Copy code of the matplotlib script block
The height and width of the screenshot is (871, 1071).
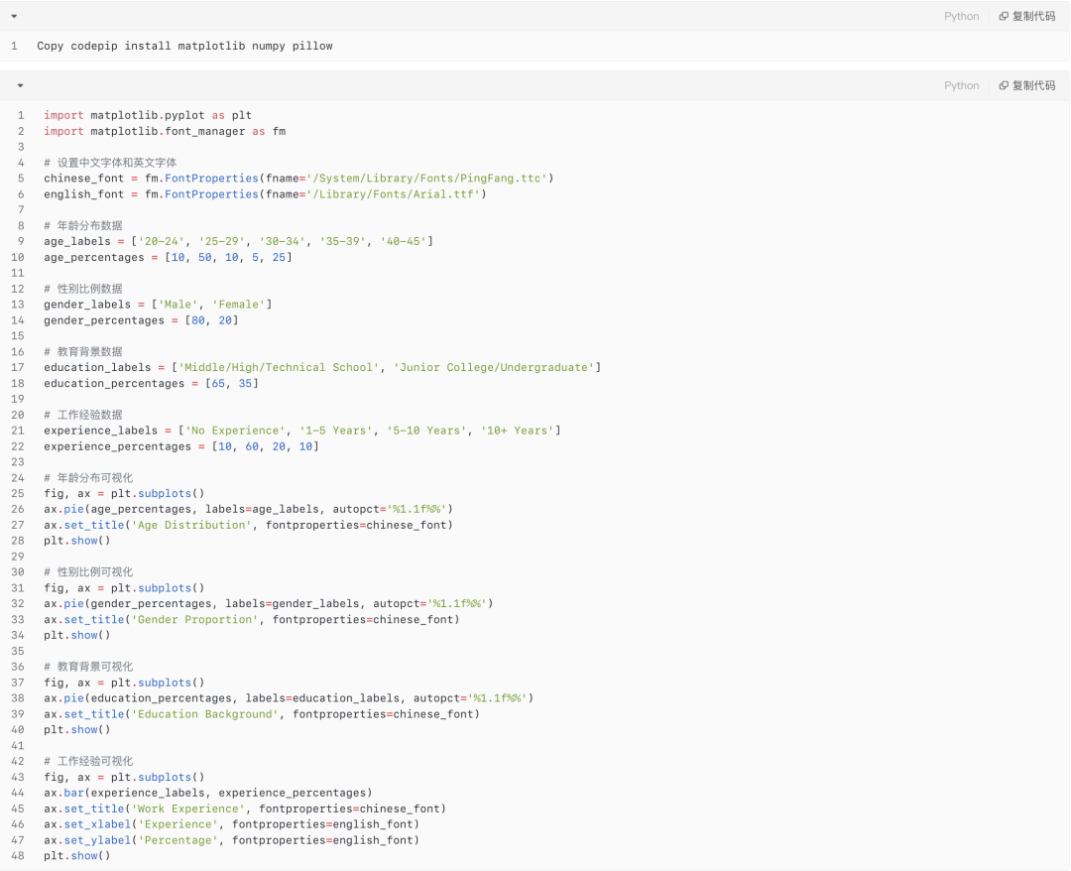point(1027,85)
